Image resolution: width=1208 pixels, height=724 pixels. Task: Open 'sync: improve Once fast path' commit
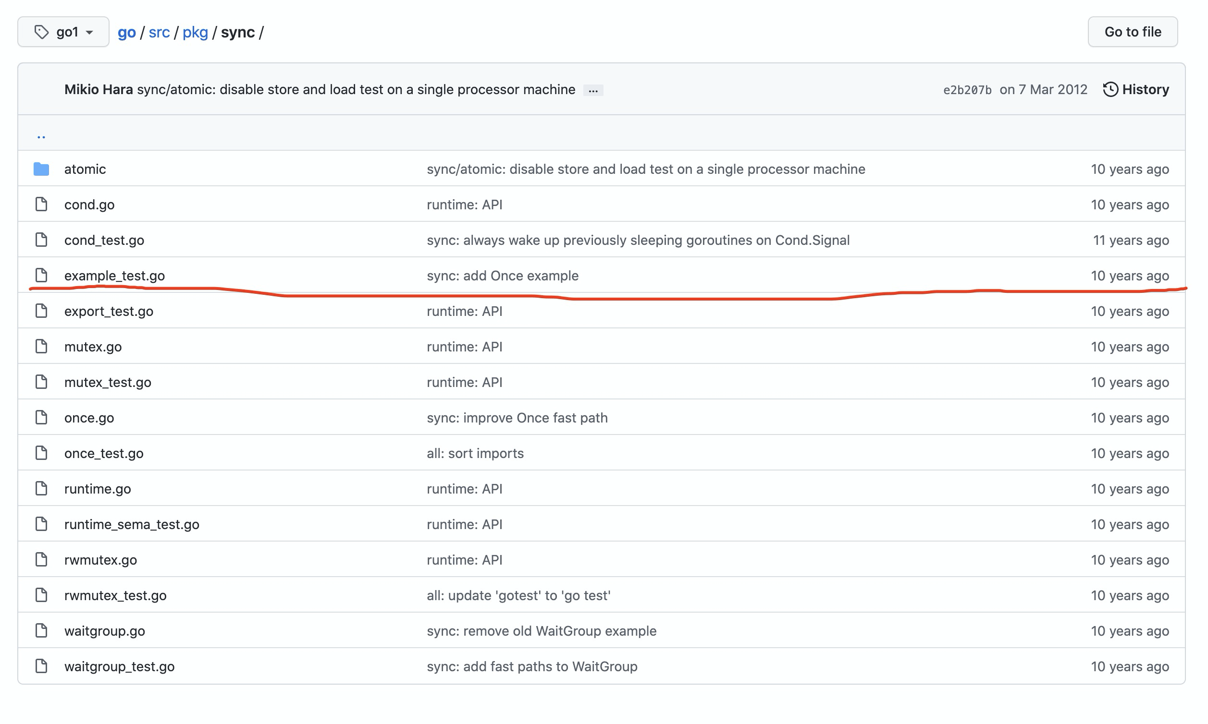pyautogui.click(x=517, y=418)
